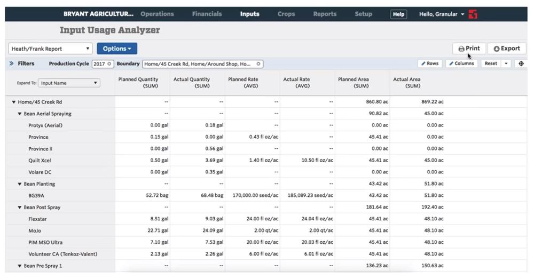Image resolution: width=534 pixels, height=279 pixels.
Task: Open the Crops menu
Action: (x=286, y=14)
